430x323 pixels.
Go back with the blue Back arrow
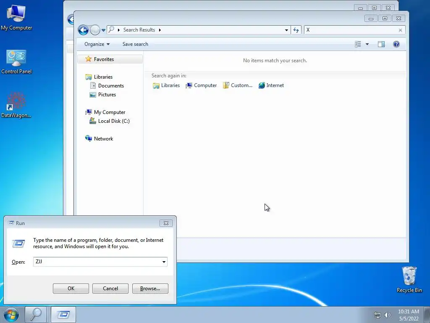pos(83,30)
